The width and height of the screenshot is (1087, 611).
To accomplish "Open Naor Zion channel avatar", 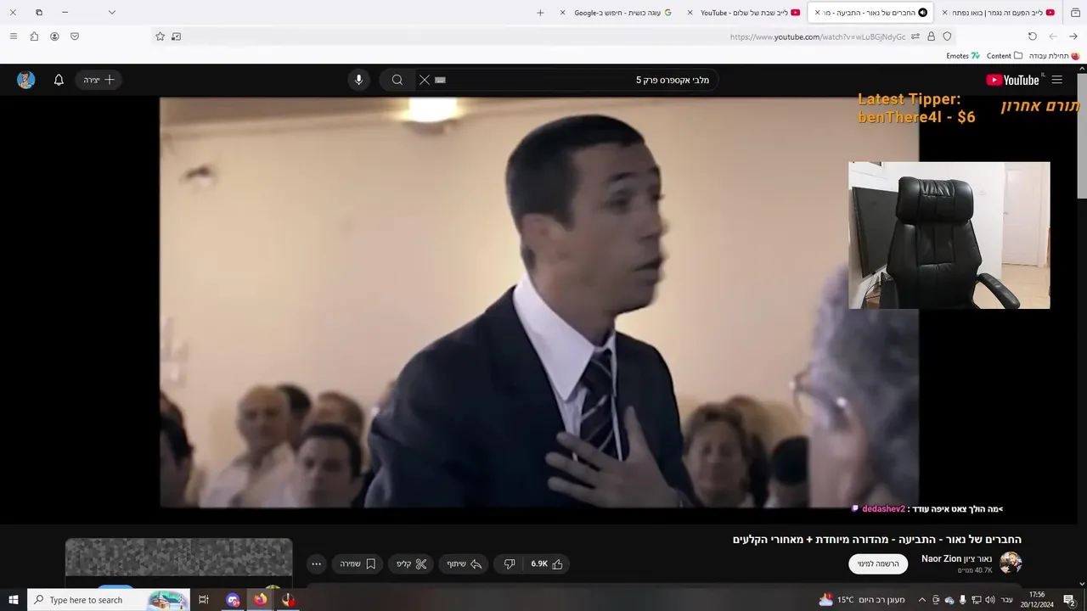I will click(x=1011, y=563).
